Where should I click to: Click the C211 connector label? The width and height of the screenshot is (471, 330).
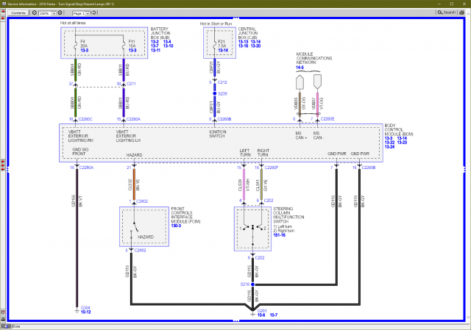point(131,84)
